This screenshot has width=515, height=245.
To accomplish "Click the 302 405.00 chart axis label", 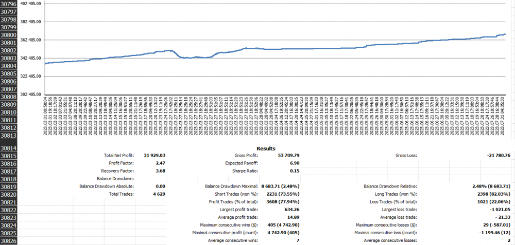I will coord(30,95).
